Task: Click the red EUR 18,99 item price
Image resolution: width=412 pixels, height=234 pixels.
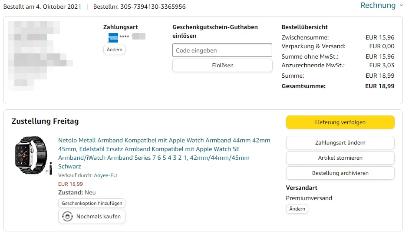Action: pyautogui.click(x=70, y=184)
